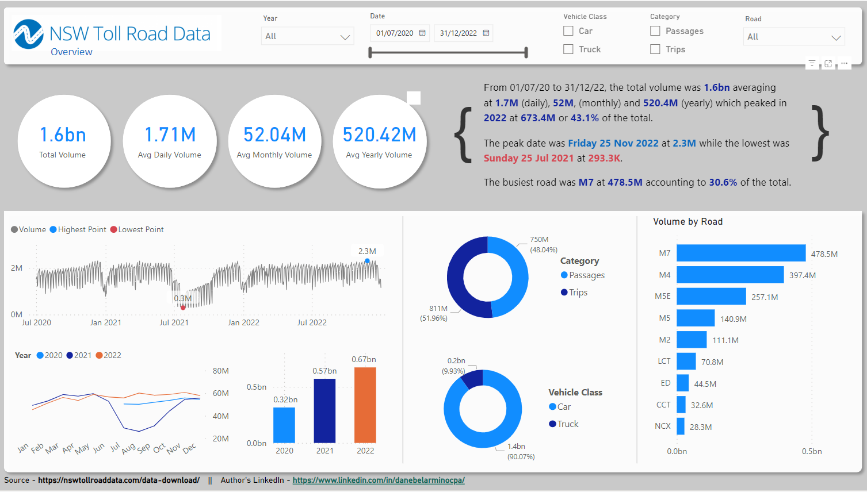Image resolution: width=867 pixels, height=492 pixels.
Task: Click the NSW Toll Road Data logo icon
Action: click(x=28, y=34)
